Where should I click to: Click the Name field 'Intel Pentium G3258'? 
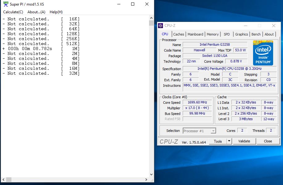coord(215,44)
